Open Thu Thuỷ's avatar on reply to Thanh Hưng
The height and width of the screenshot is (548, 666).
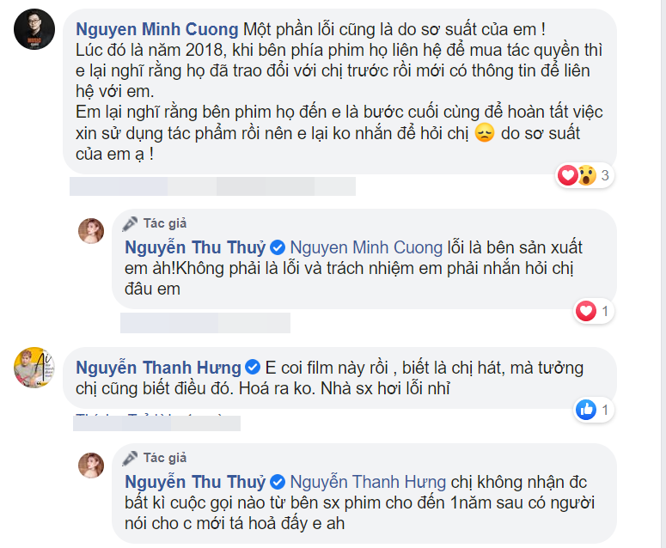(92, 466)
